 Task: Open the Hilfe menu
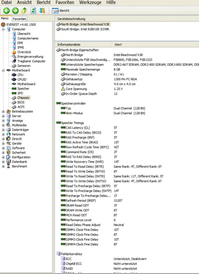(x=111, y=3)
